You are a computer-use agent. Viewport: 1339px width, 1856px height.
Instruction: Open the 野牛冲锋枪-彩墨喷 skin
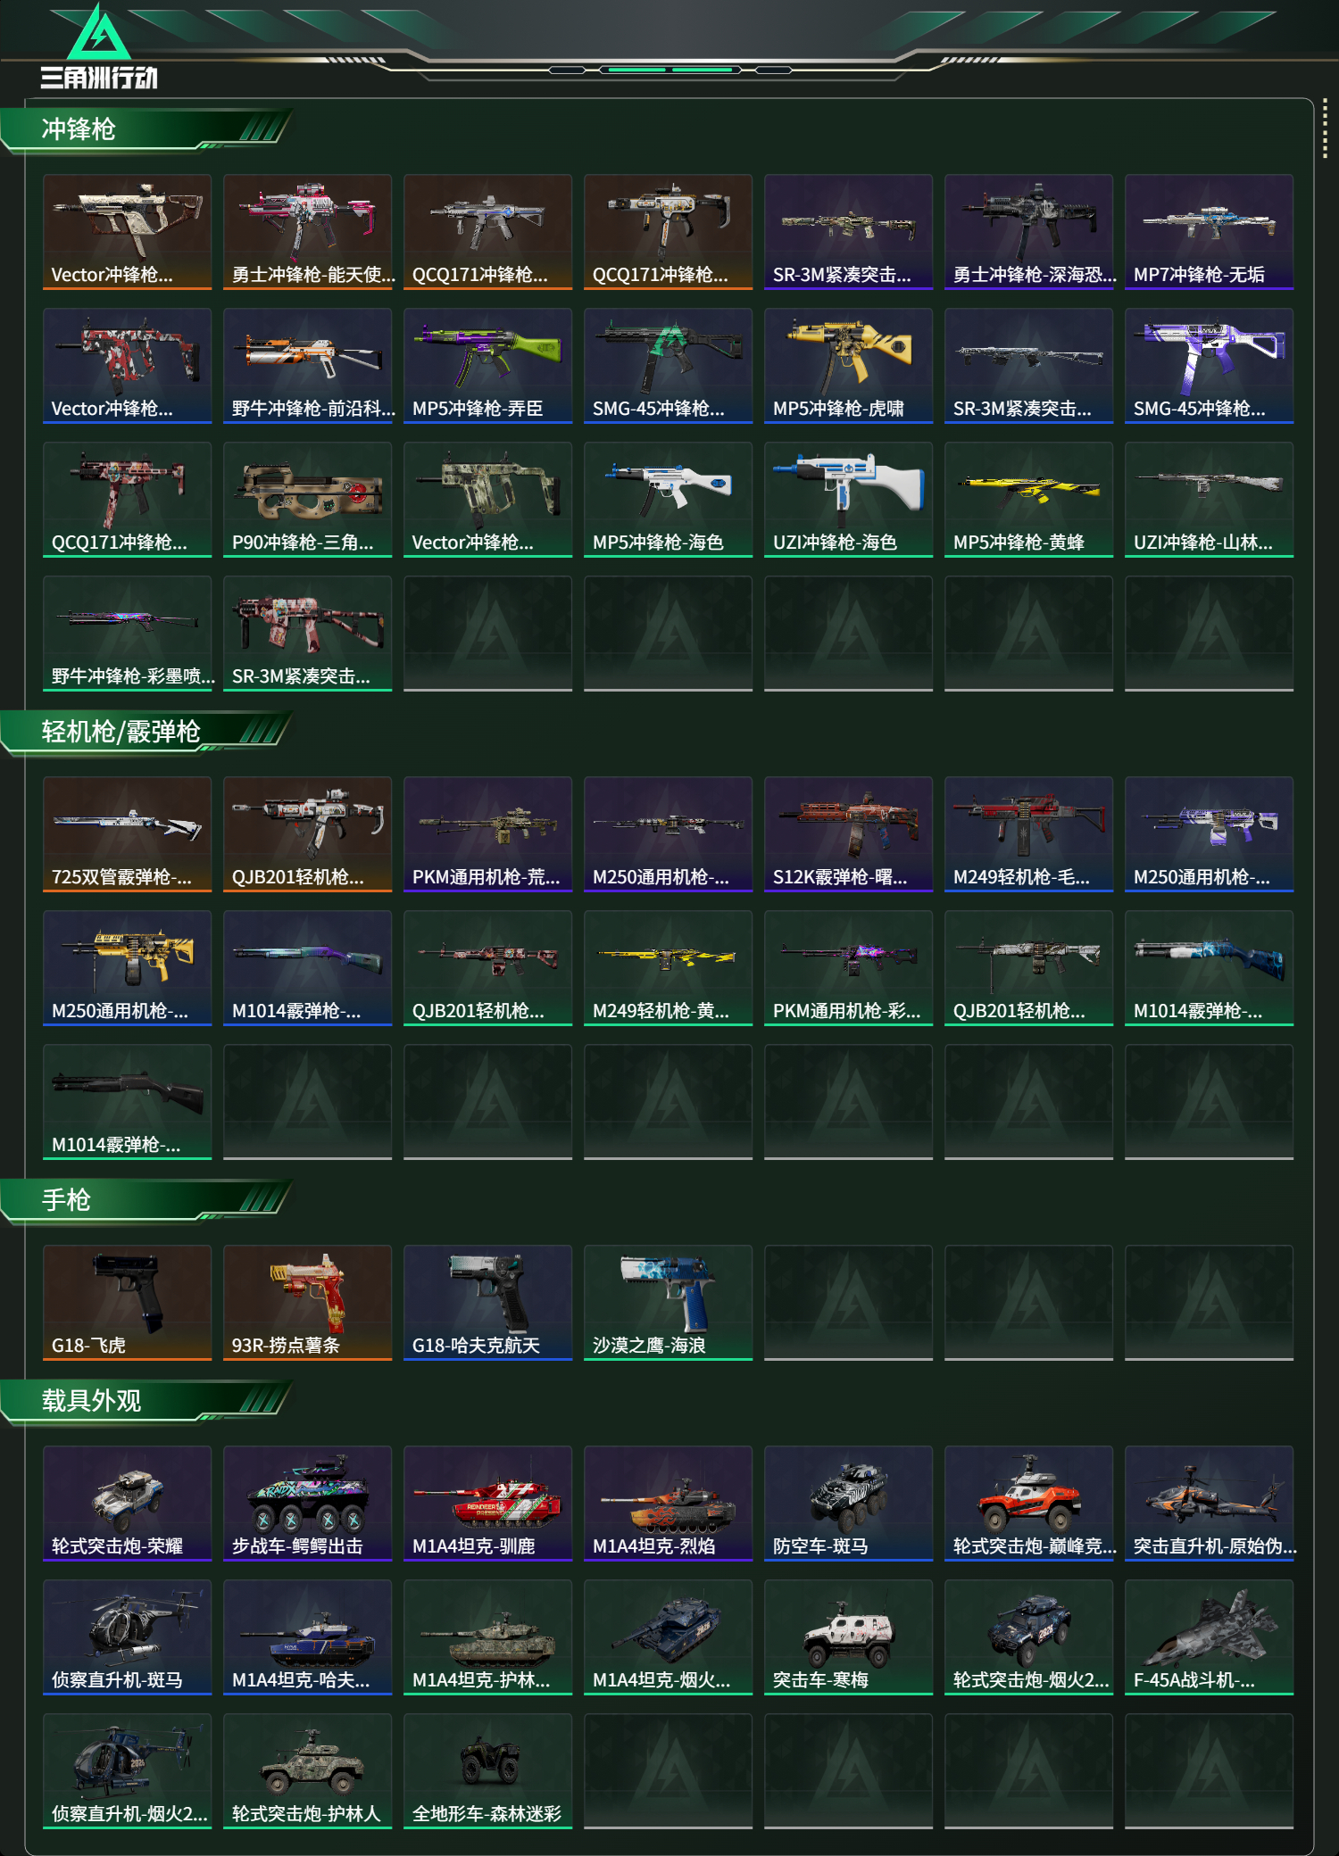pos(127,634)
